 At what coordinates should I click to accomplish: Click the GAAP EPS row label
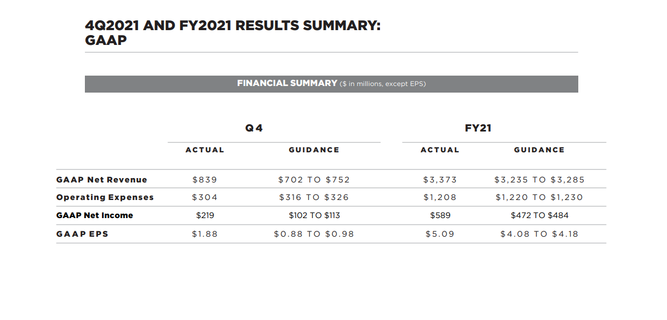click(x=82, y=234)
